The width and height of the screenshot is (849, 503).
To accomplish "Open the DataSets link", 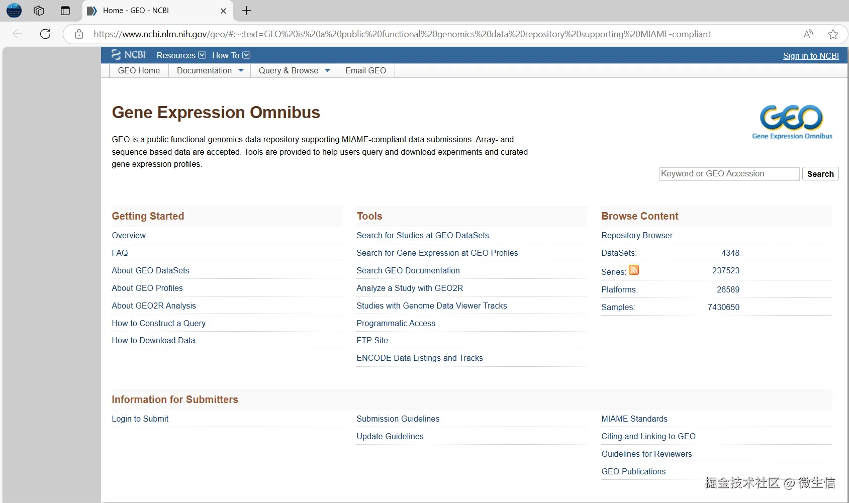I will 618,253.
